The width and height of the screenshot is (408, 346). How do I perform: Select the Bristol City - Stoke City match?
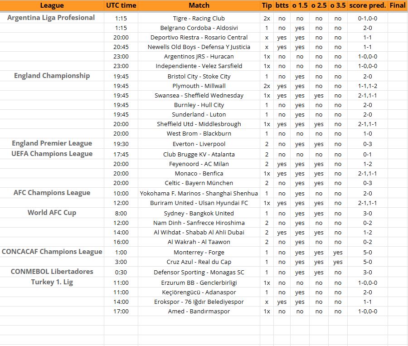click(199, 77)
